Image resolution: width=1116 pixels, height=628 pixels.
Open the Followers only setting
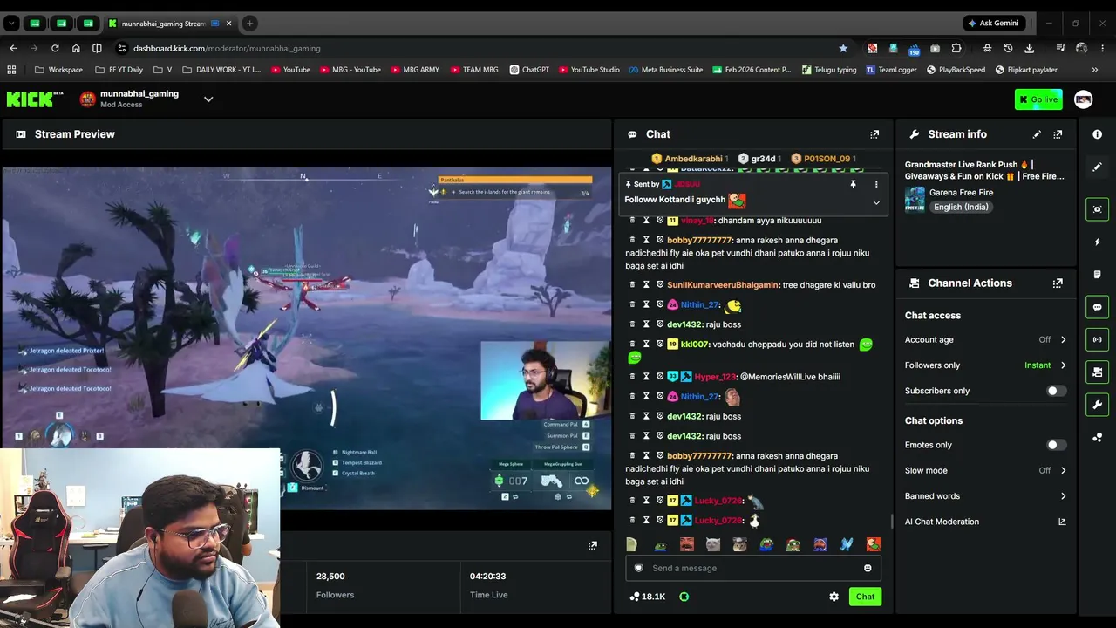point(985,365)
